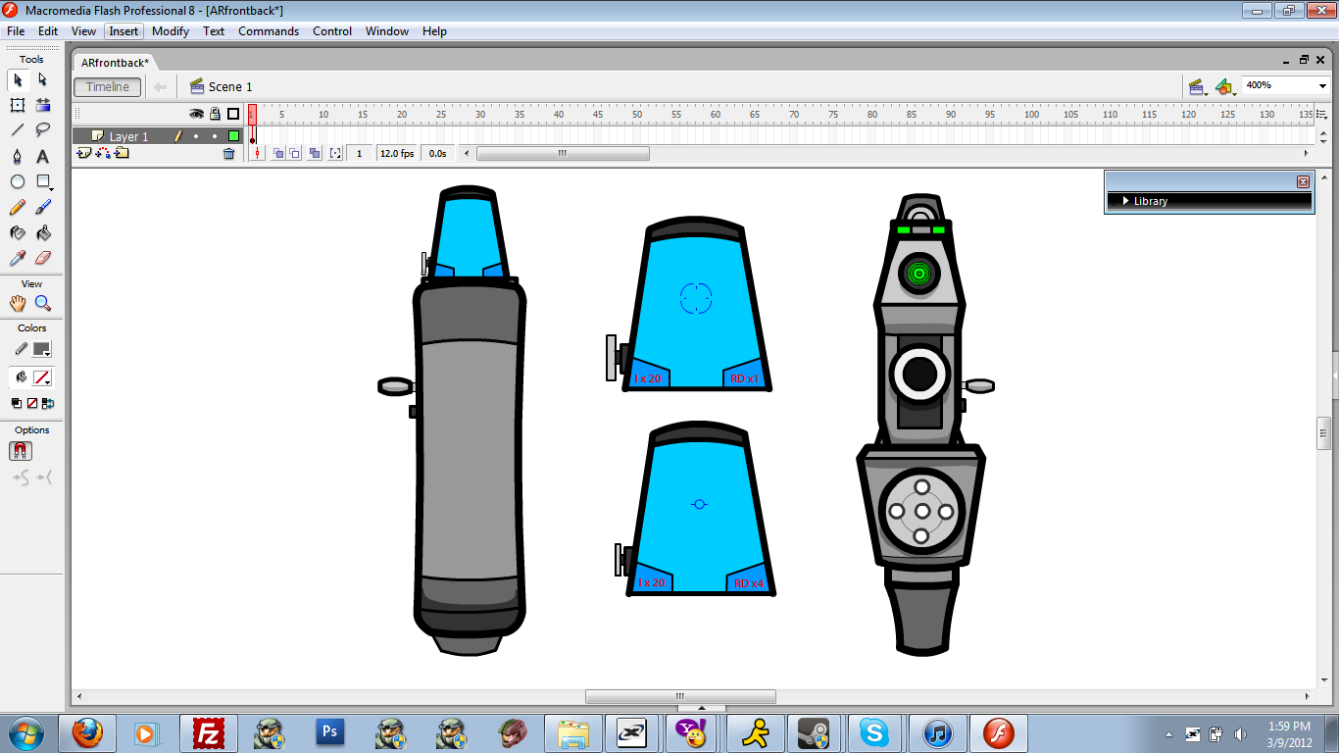Select the Zoom magnifier tool
This screenshot has width=1339, height=753.
pyautogui.click(x=43, y=304)
